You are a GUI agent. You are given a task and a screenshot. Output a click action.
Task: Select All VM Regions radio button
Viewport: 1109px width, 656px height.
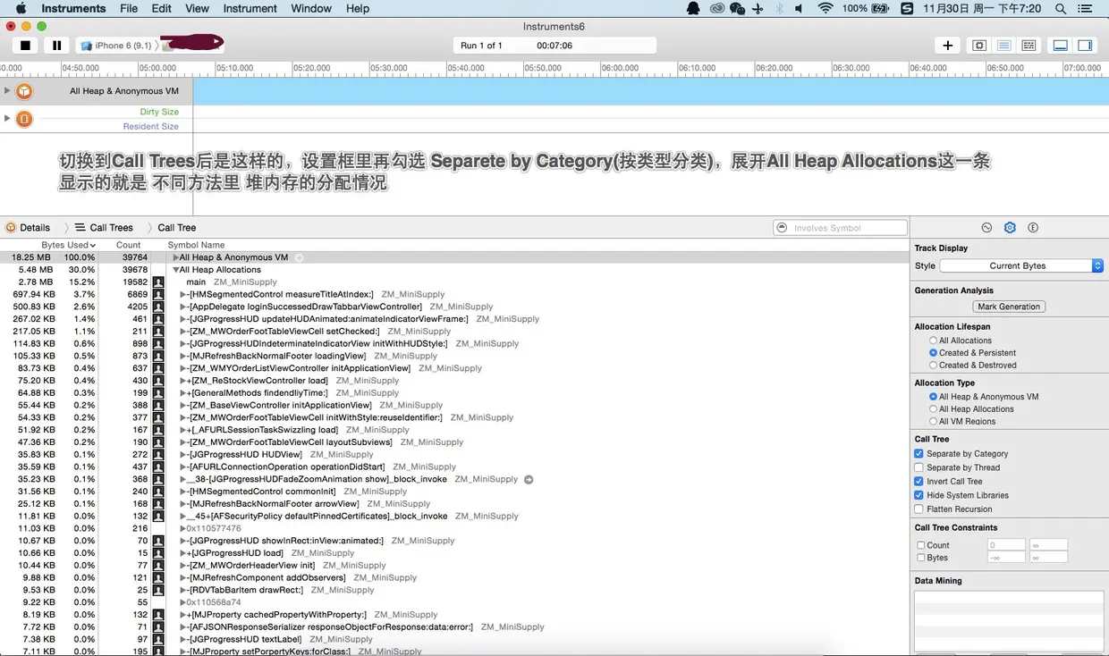click(x=934, y=422)
